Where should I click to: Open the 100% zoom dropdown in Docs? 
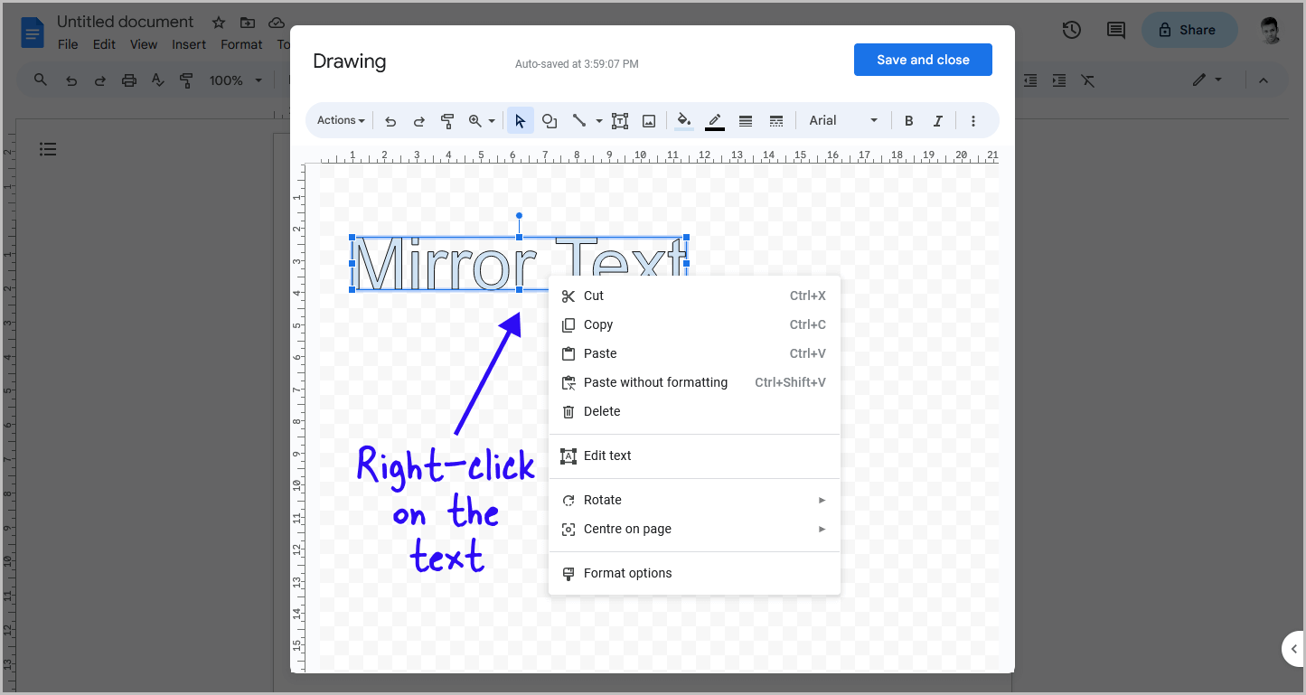pyautogui.click(x=235, y=80)
